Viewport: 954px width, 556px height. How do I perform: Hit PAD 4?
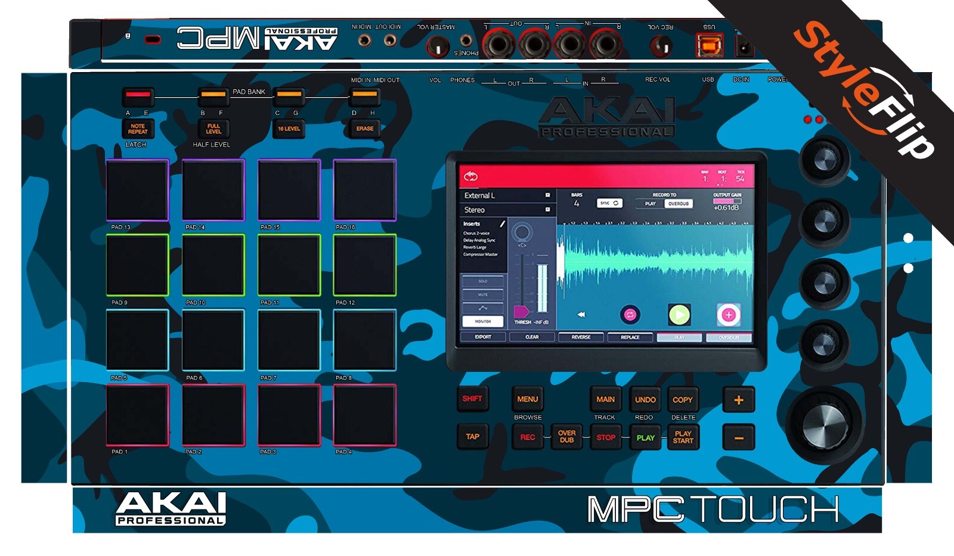364,415
